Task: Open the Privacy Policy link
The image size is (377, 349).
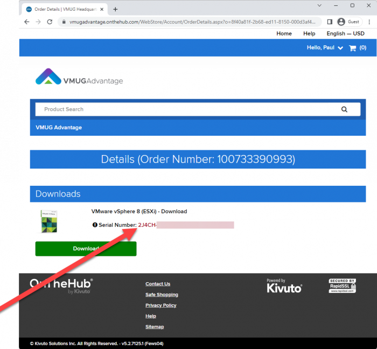Action: pos(160,305)
